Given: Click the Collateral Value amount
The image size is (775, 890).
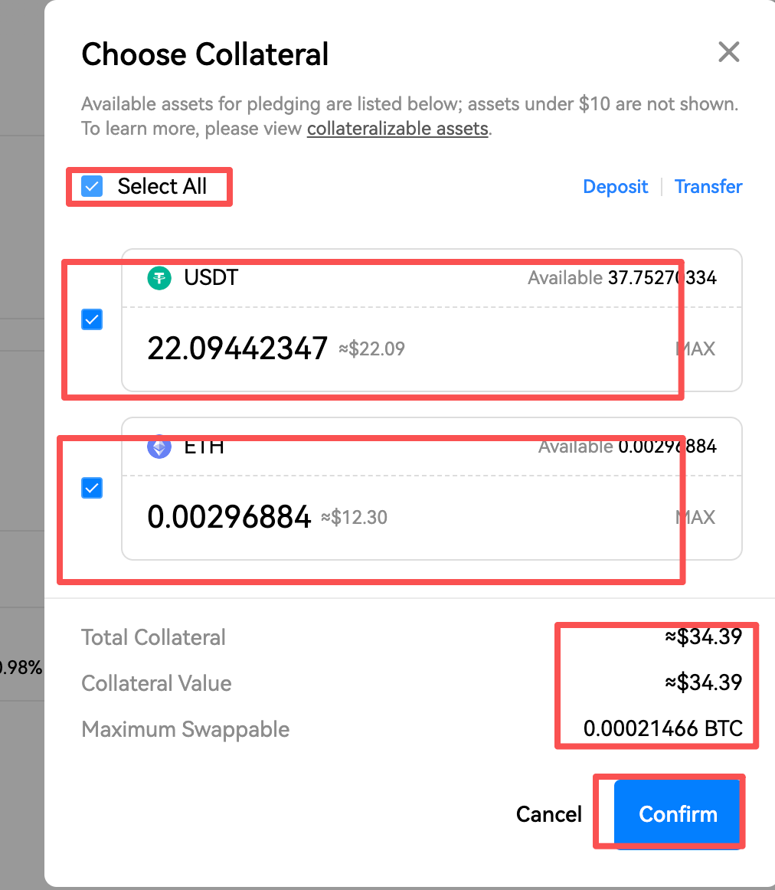Looking at the screenshot, I should point(704,682).
